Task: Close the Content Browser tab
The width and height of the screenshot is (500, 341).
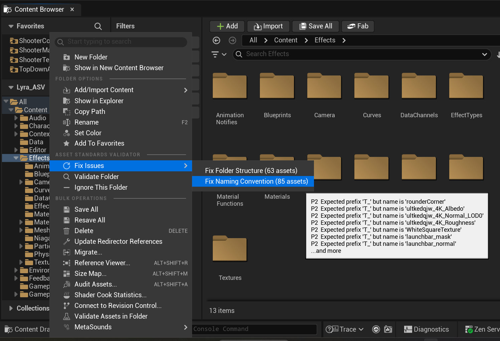Action: (72, 9)
